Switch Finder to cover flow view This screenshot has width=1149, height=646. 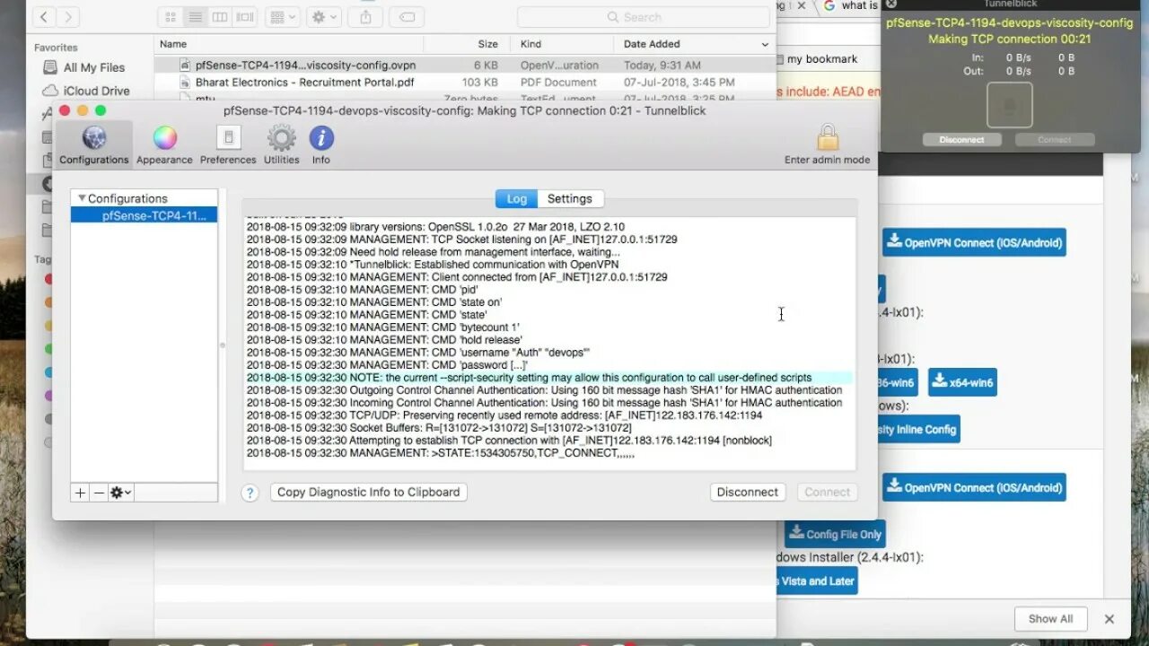(x=244, y=17)
